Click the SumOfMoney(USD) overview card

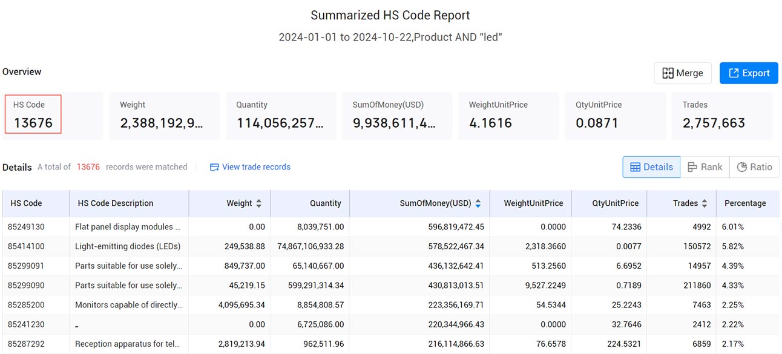pyautogui.click(x=397, y=116)
